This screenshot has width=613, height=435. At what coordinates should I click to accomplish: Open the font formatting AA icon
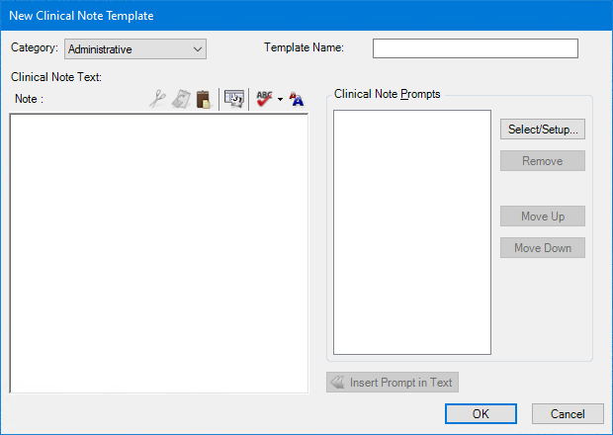pyautogui.click(x=297, y=99)
